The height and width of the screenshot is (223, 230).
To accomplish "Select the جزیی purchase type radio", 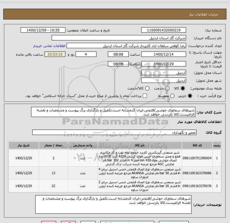I will [190, 96].
